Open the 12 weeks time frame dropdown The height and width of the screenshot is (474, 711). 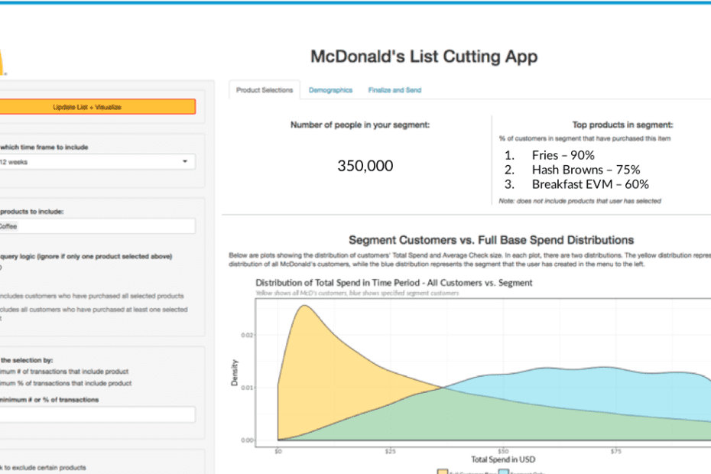[x=97, y=162]
